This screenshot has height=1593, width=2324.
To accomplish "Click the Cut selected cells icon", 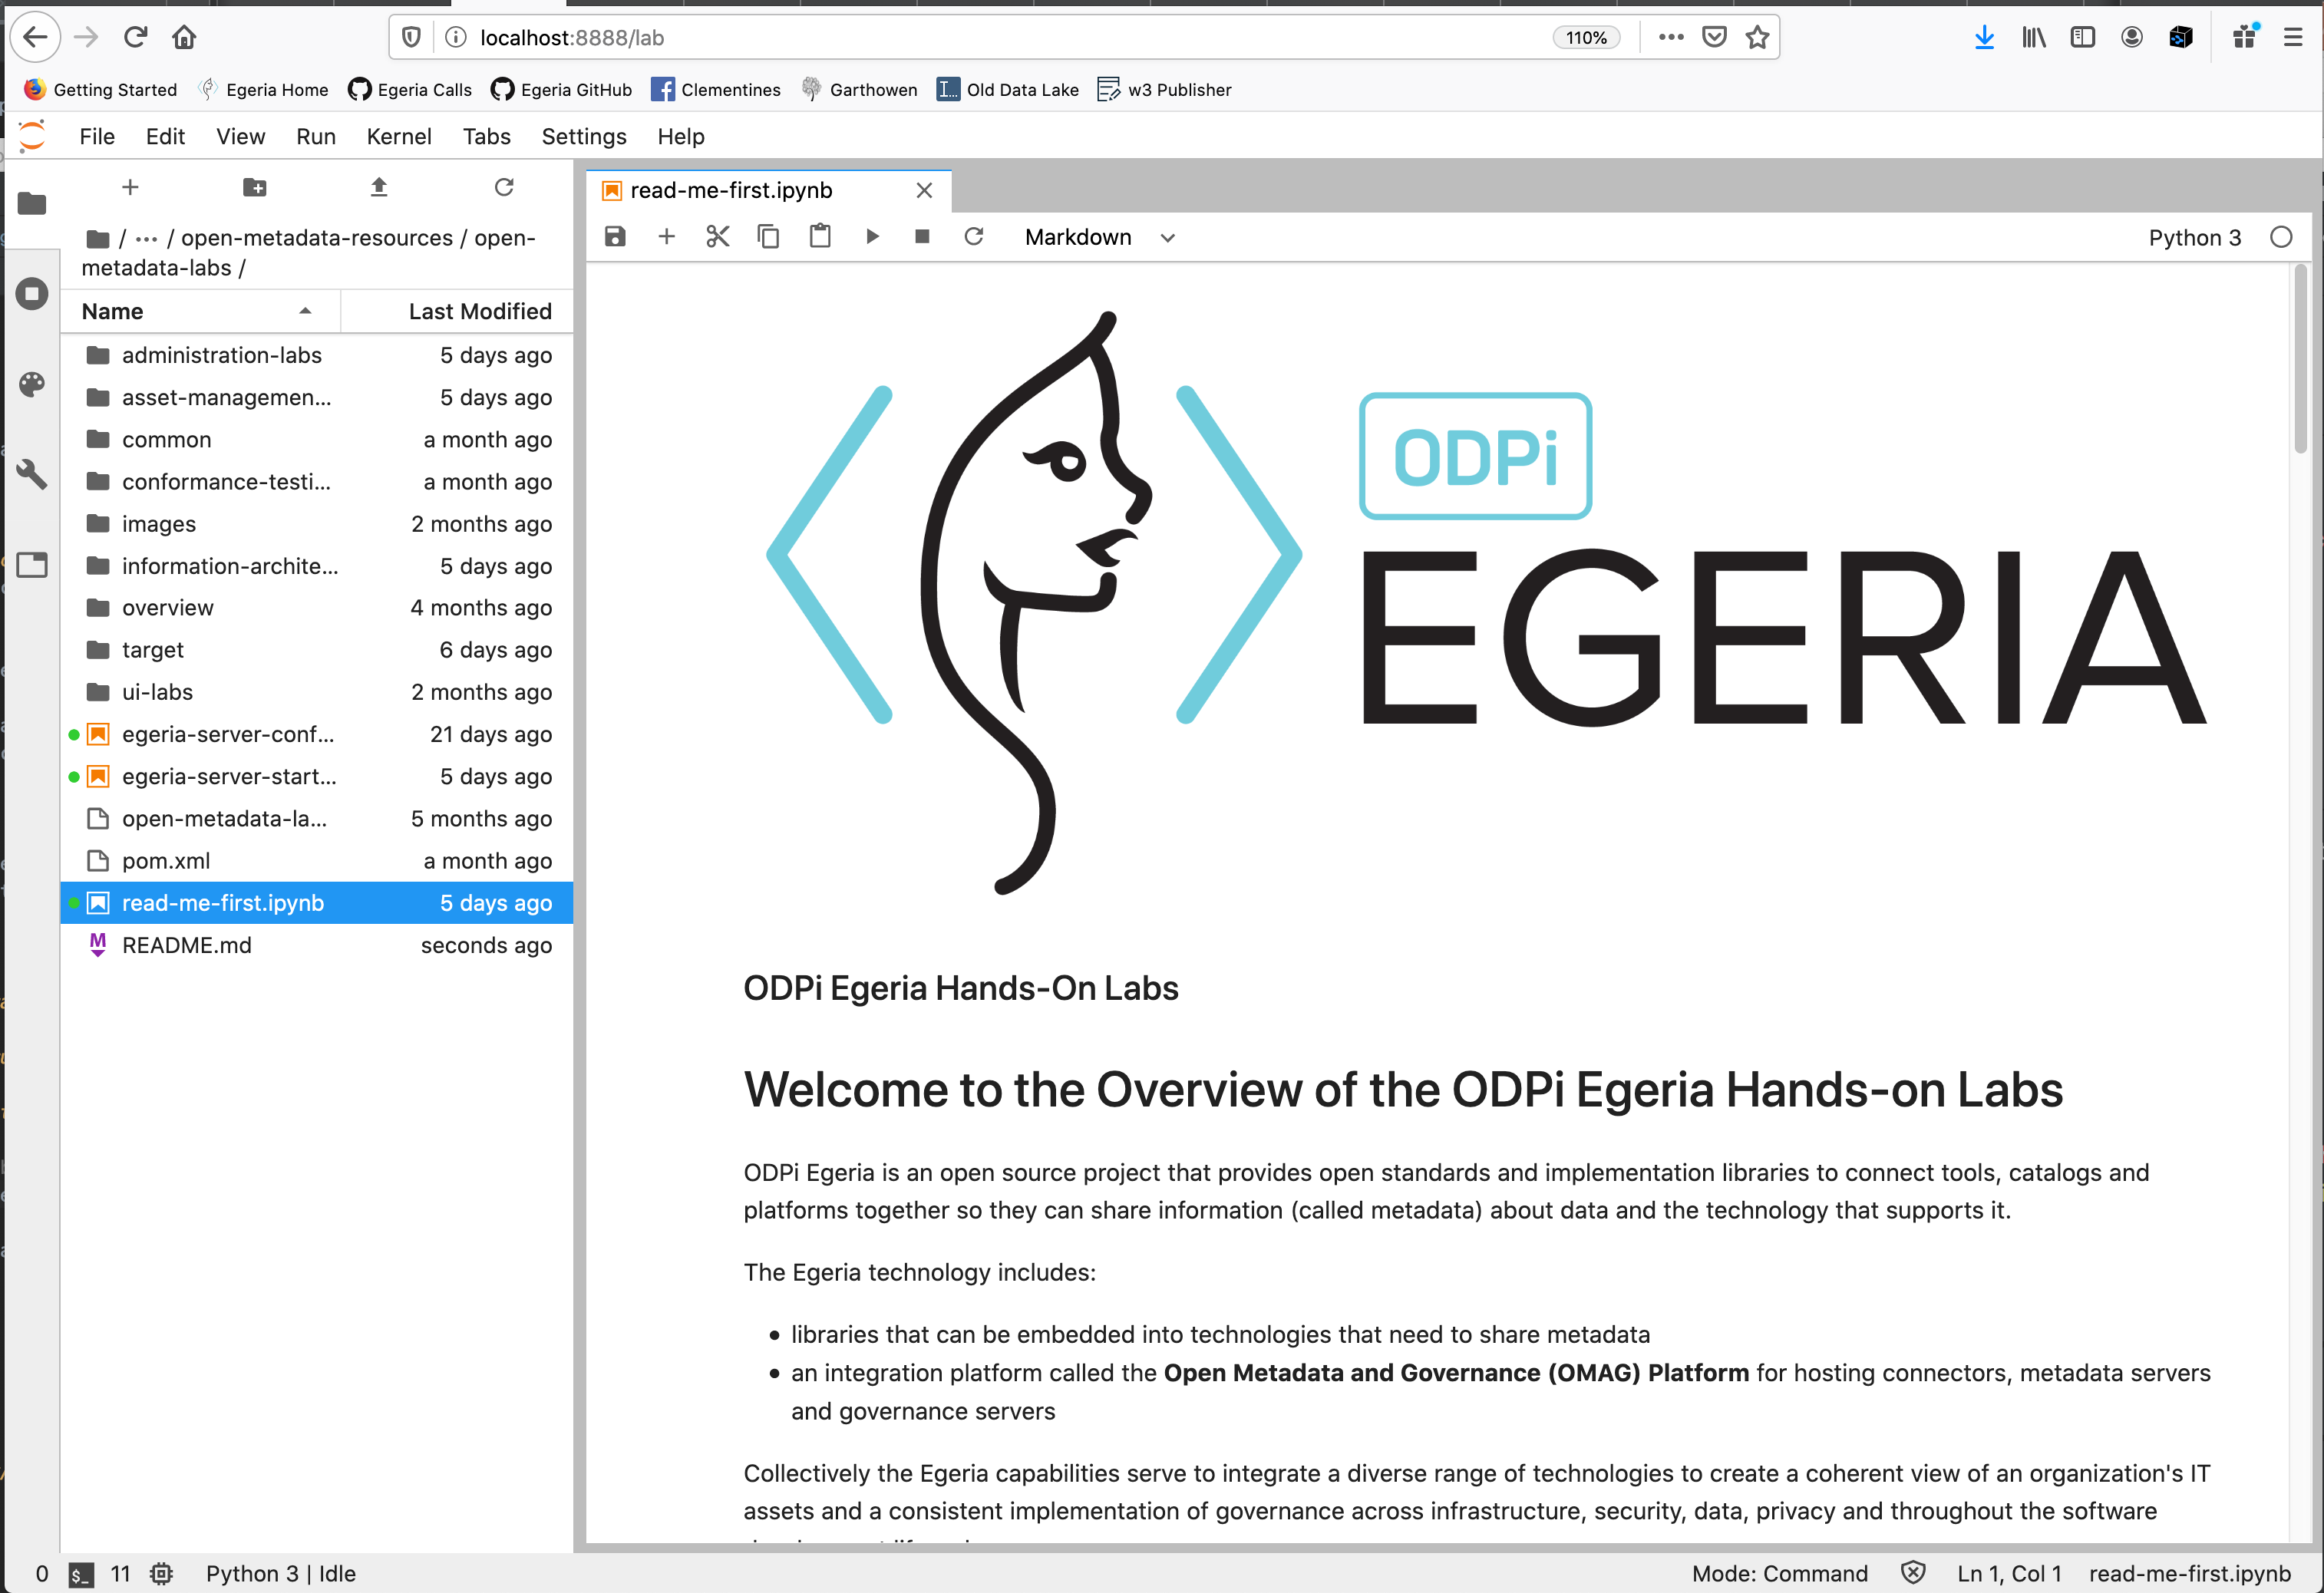I will pos(717,236).
